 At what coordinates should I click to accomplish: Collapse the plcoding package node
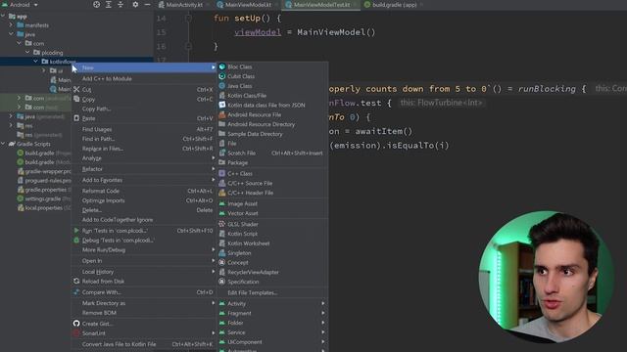point(27,52)
